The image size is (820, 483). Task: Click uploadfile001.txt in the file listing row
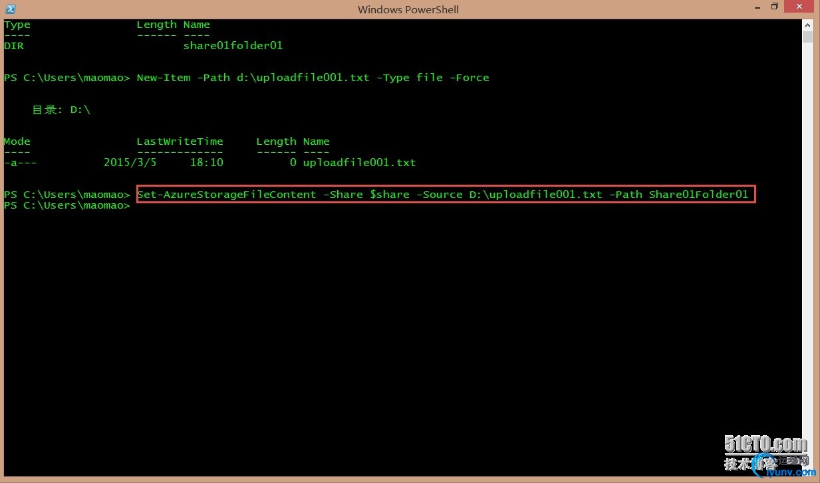(x=359, y=163)
